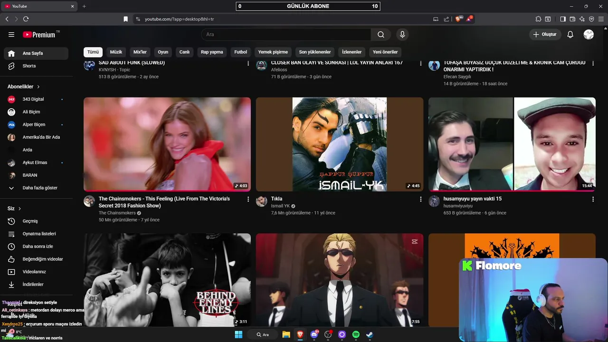Open Steam from the taskbar
The image size is (608, 342).
370,334
